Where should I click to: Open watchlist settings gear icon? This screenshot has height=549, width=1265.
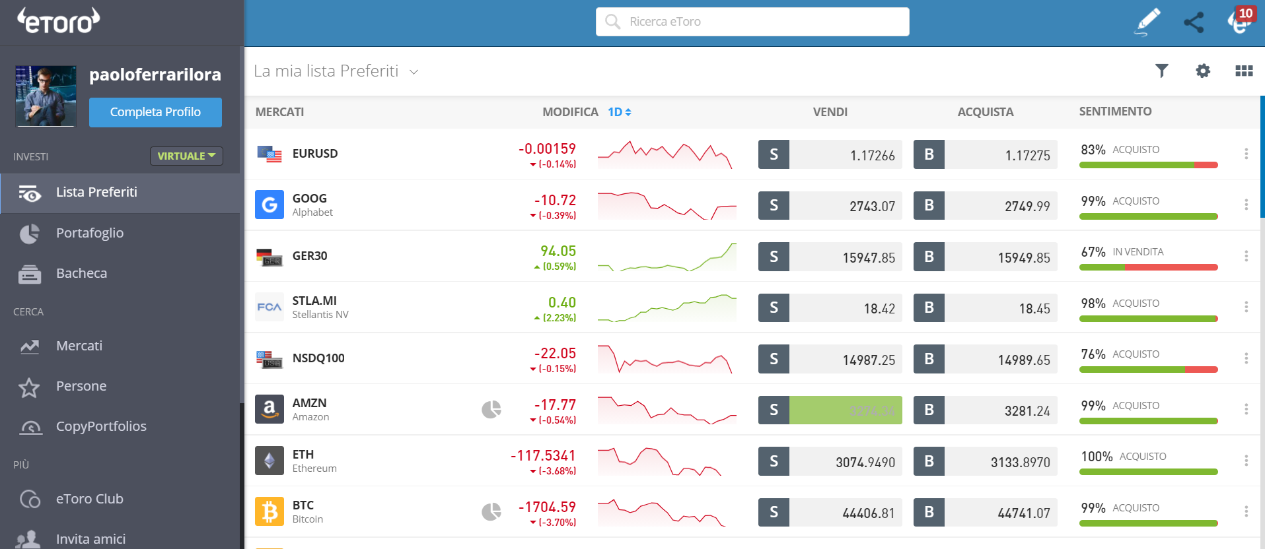point(1203,71)
